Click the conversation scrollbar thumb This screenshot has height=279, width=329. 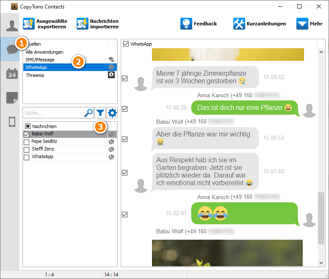[321, 218]
